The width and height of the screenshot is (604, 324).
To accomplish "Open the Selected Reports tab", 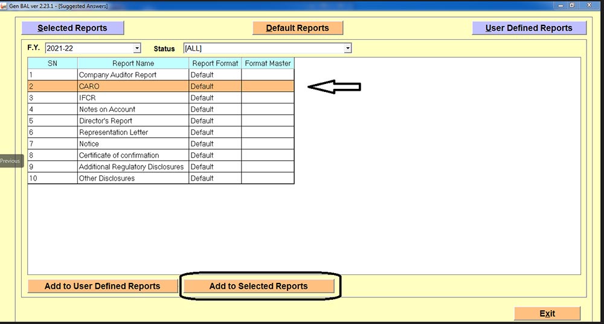I will 72,28.
